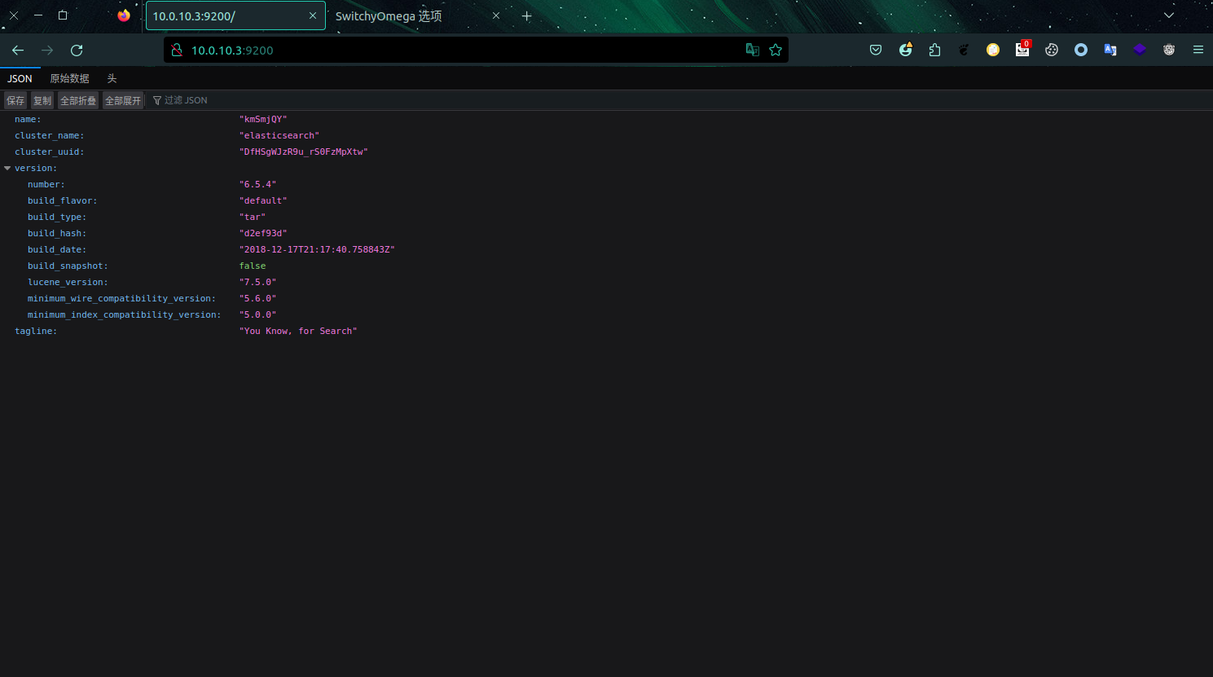Switch to the SwitchyOmega 选项 browser tab
The image size is (1213, 677).
click(389, 16)
